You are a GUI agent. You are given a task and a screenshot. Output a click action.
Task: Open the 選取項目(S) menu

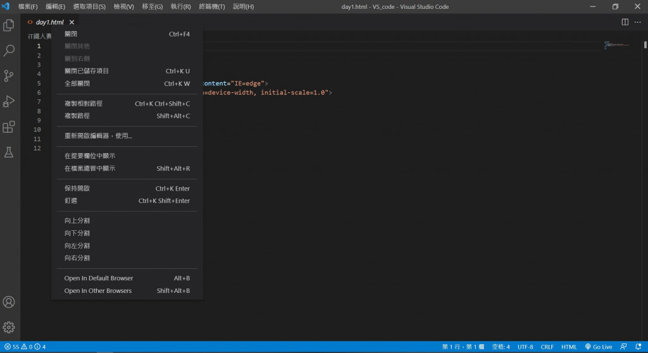(x=89, y=6)
